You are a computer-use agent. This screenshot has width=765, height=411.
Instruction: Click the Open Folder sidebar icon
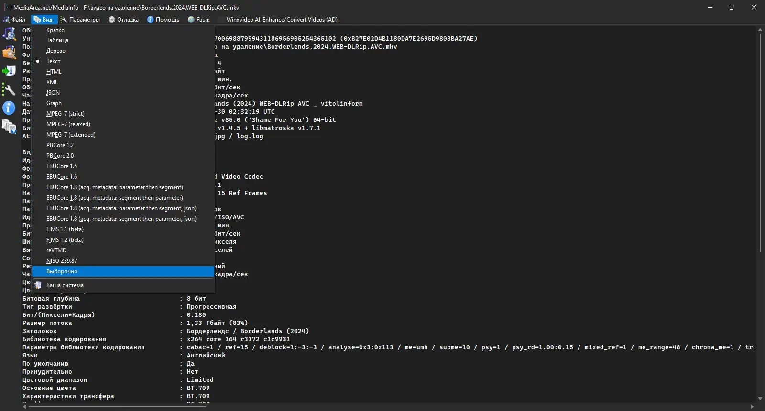click(9, 52)
